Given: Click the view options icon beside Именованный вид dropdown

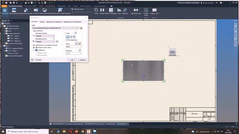Looking at the screenshot, I should coord(57,41).
